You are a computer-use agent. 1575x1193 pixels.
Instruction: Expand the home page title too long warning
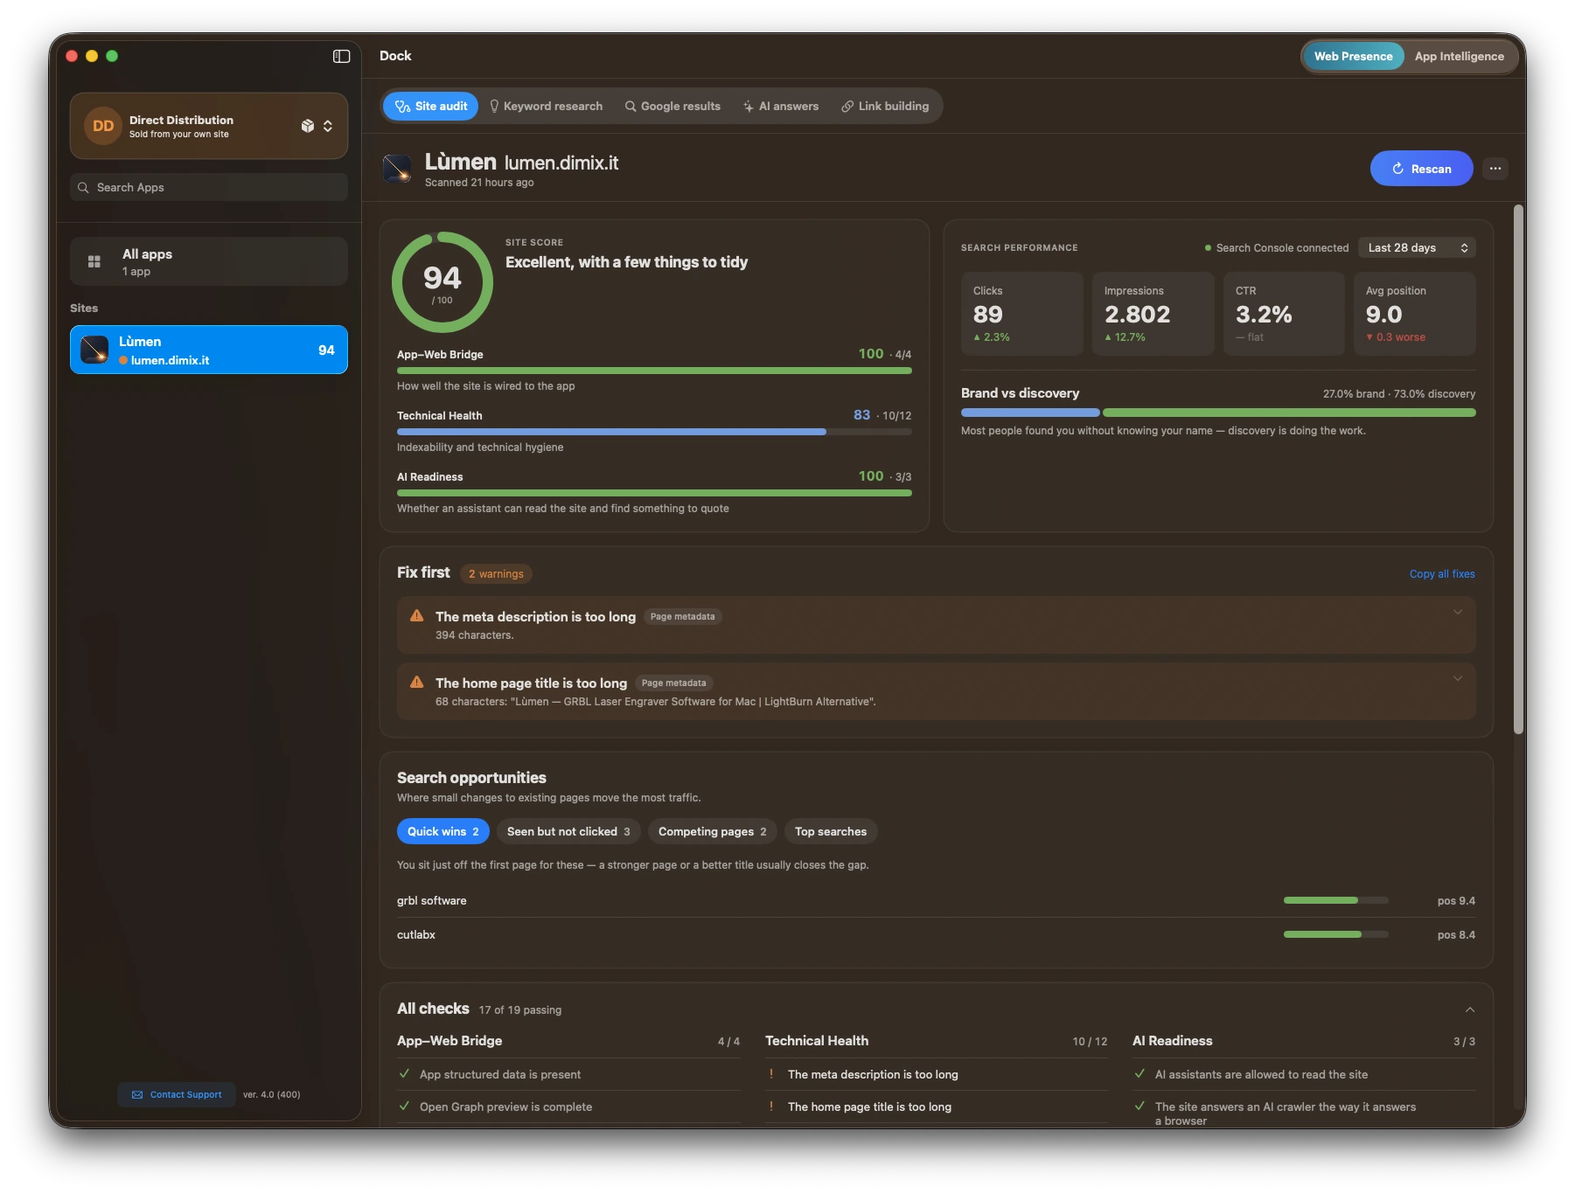pyautogui.click(x=1457, y=679)
